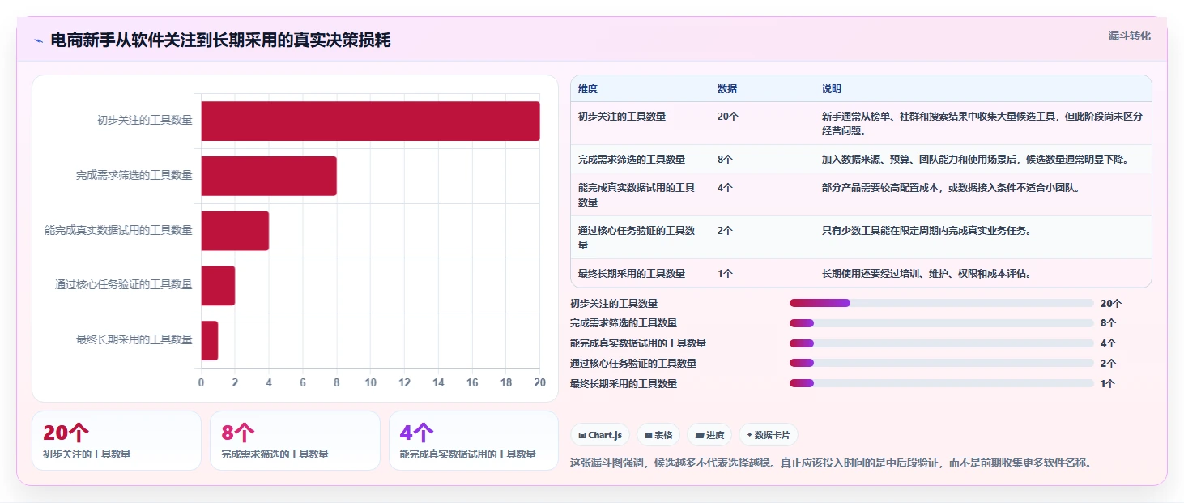Click the progress bar for 通过核心任务验证的工具数量
Viewport: 1184px width, 503px height.
942,364
